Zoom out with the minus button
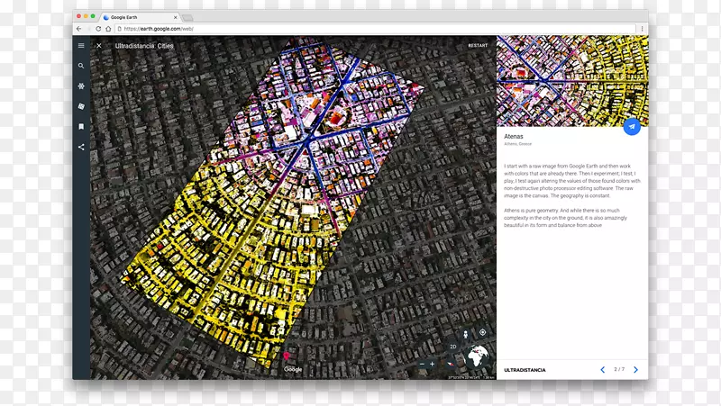Viewport: 721px width, 406px height. (x=420, y=364)
